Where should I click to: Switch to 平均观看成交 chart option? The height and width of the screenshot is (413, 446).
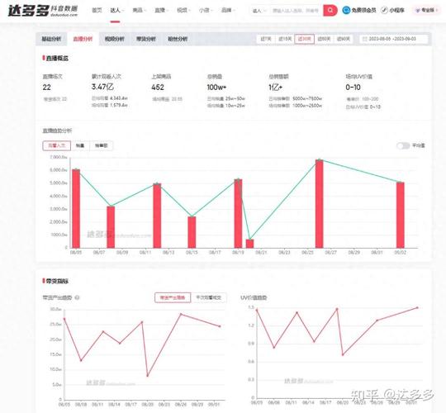pos(208,297)
